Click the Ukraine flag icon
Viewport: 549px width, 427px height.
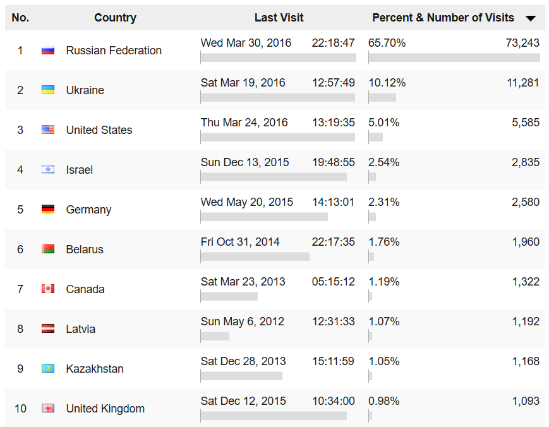click(48, 90)
